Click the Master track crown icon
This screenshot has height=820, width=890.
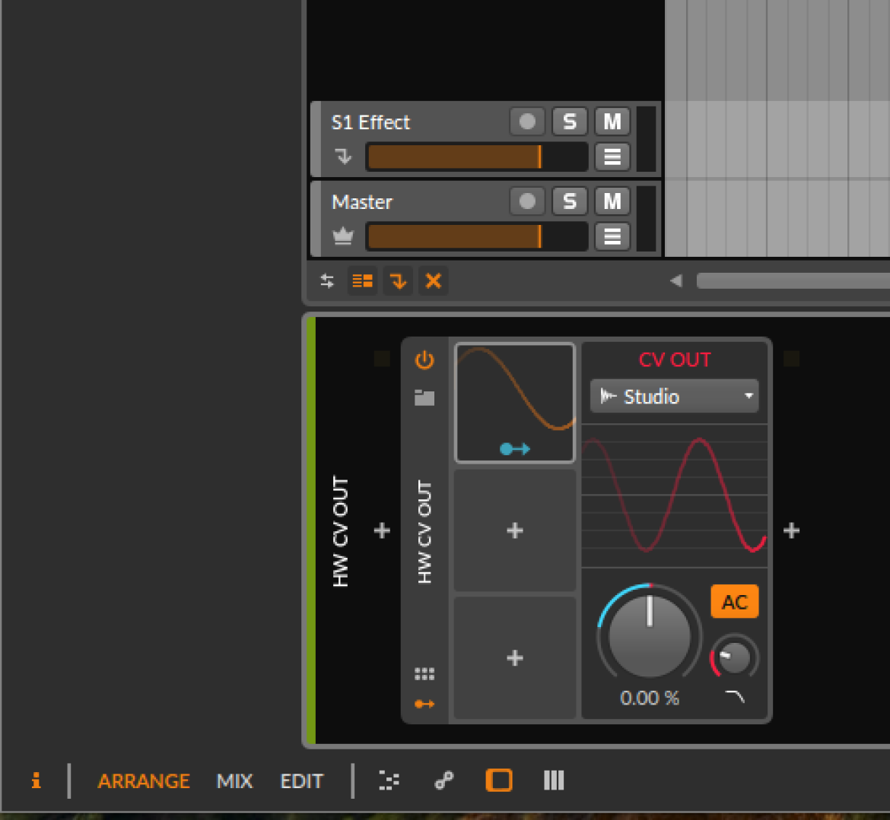[x=343, y=236]
